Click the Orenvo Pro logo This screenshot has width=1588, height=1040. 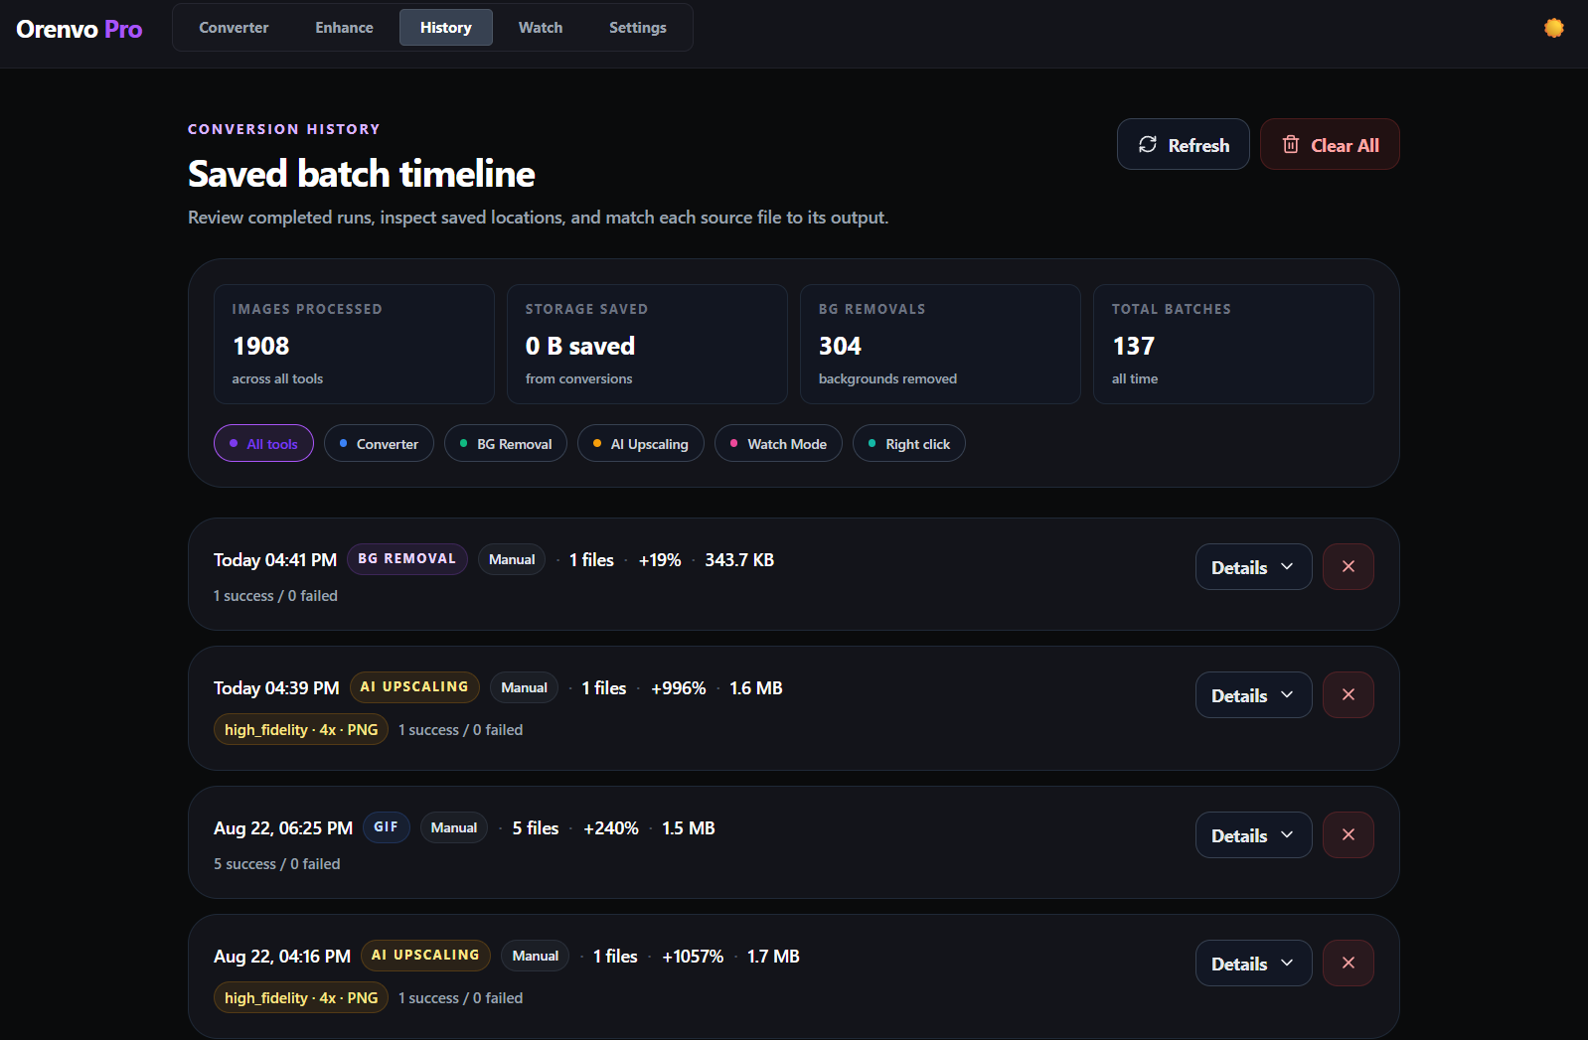[x=79, y=29]
